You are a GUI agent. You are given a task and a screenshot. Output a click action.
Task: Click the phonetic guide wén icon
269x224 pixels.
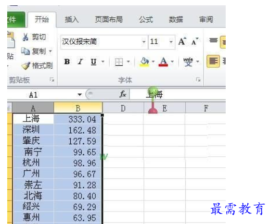coord(188,62)
